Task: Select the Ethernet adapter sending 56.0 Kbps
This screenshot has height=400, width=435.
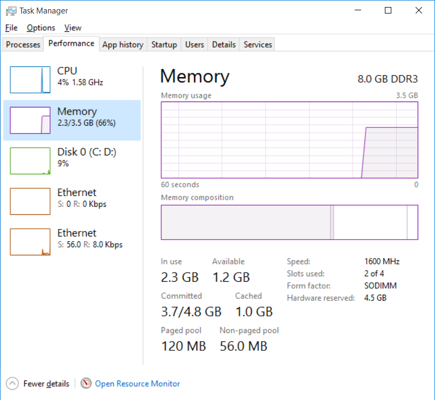Action: coord(30,241)
